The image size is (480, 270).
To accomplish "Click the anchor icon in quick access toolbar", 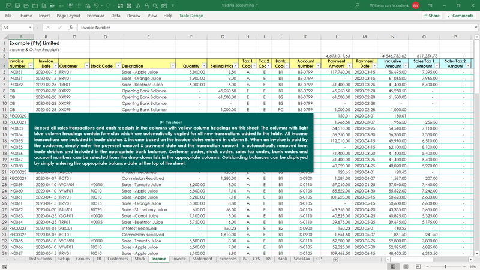I will 137,5.
